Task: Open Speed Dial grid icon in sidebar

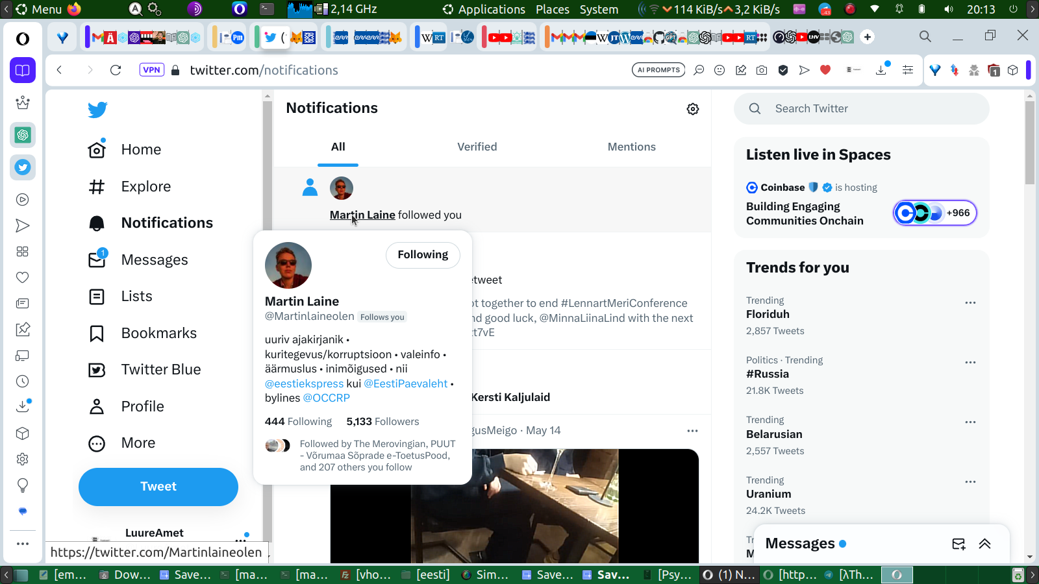Action: tap(23, 252)
